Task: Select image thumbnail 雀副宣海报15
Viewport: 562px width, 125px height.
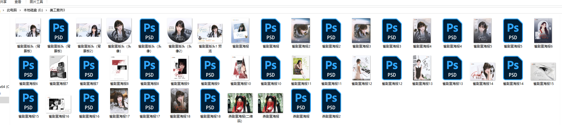Action: point(543,71)
